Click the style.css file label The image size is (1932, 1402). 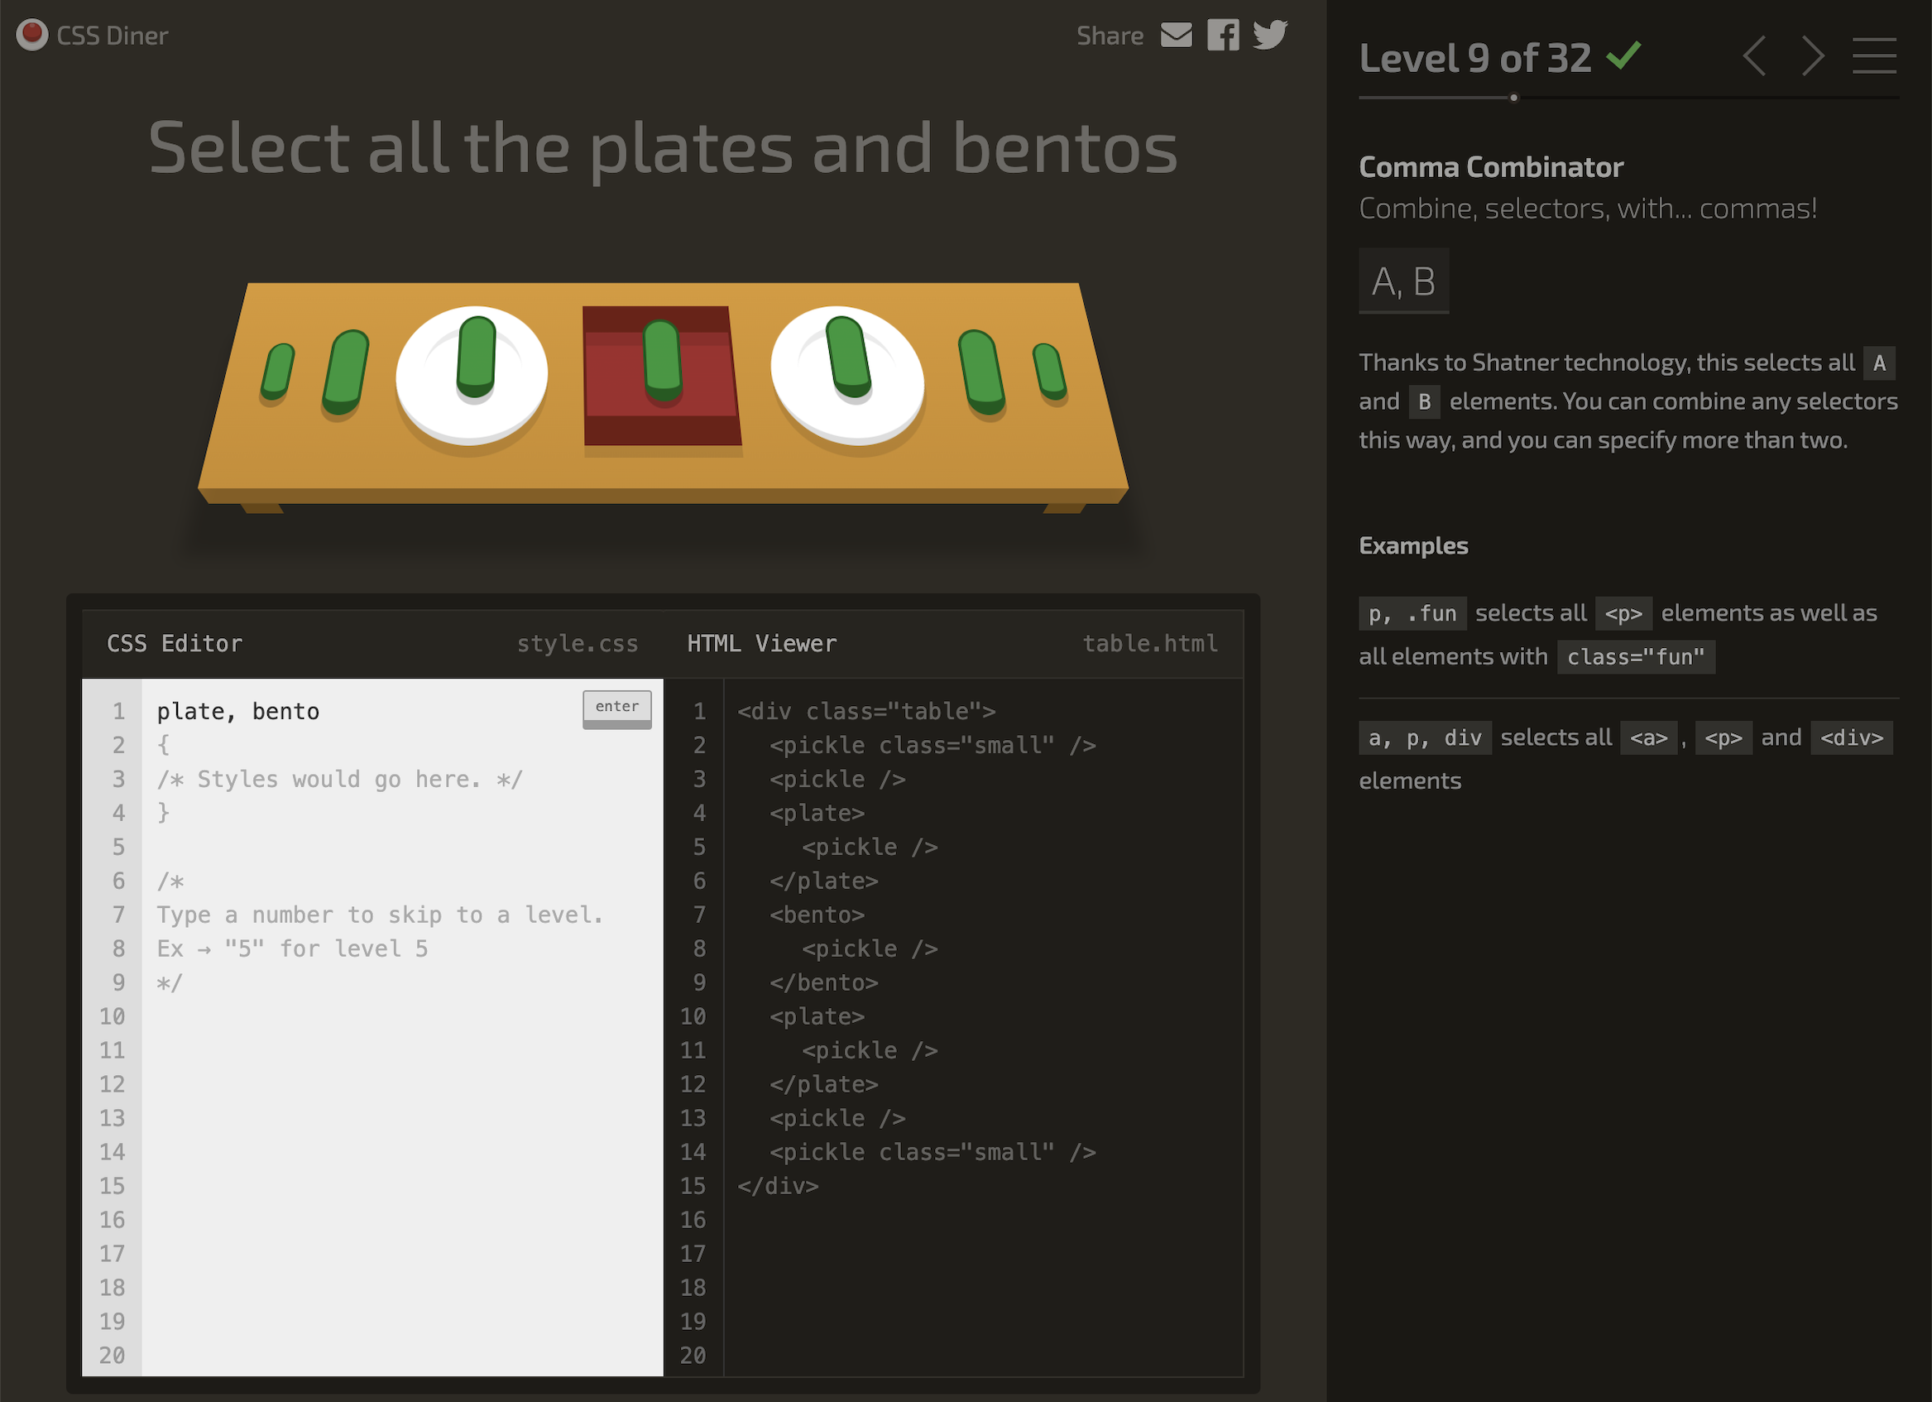point(578,643)
